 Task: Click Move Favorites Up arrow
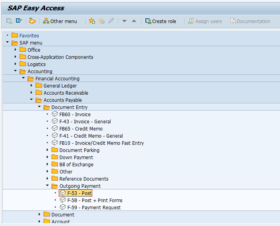click(134, 21)
